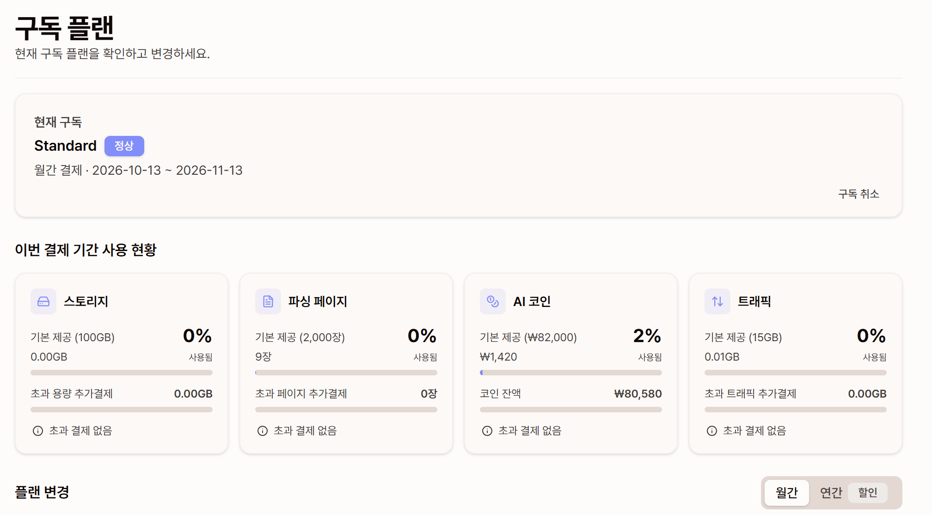Click 기본 제공 (₩82,000) label
Screen dimensions: 932x515
(x=528, y=337)
